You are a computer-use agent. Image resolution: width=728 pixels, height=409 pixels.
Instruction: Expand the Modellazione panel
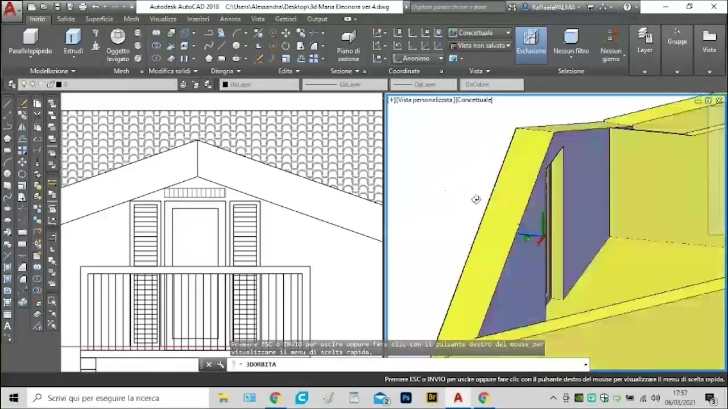(x=52, y=71)
